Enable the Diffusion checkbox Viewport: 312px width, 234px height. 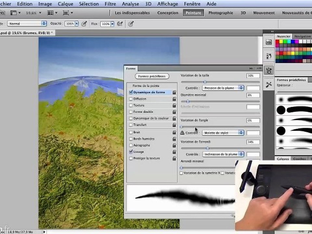[x=131, y=99]
